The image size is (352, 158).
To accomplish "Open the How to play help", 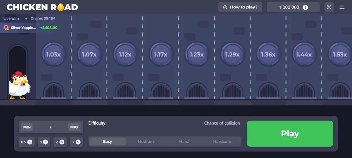I will coord(240,7).
